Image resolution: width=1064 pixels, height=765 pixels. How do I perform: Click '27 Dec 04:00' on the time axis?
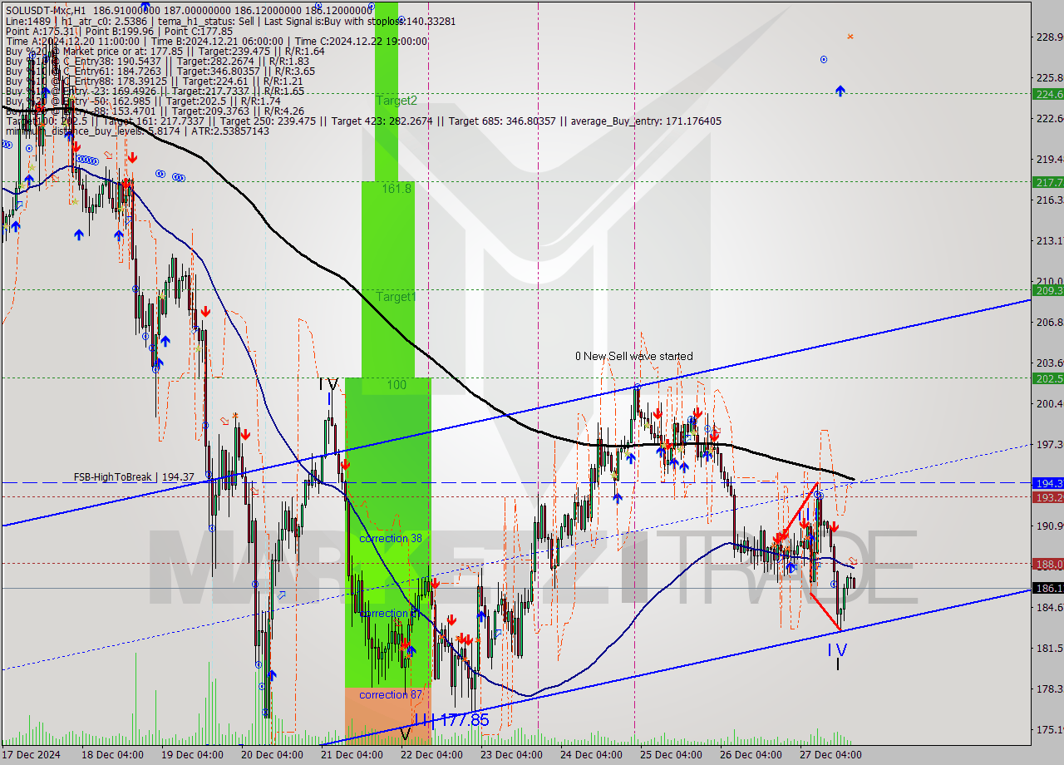click(832, 755)
